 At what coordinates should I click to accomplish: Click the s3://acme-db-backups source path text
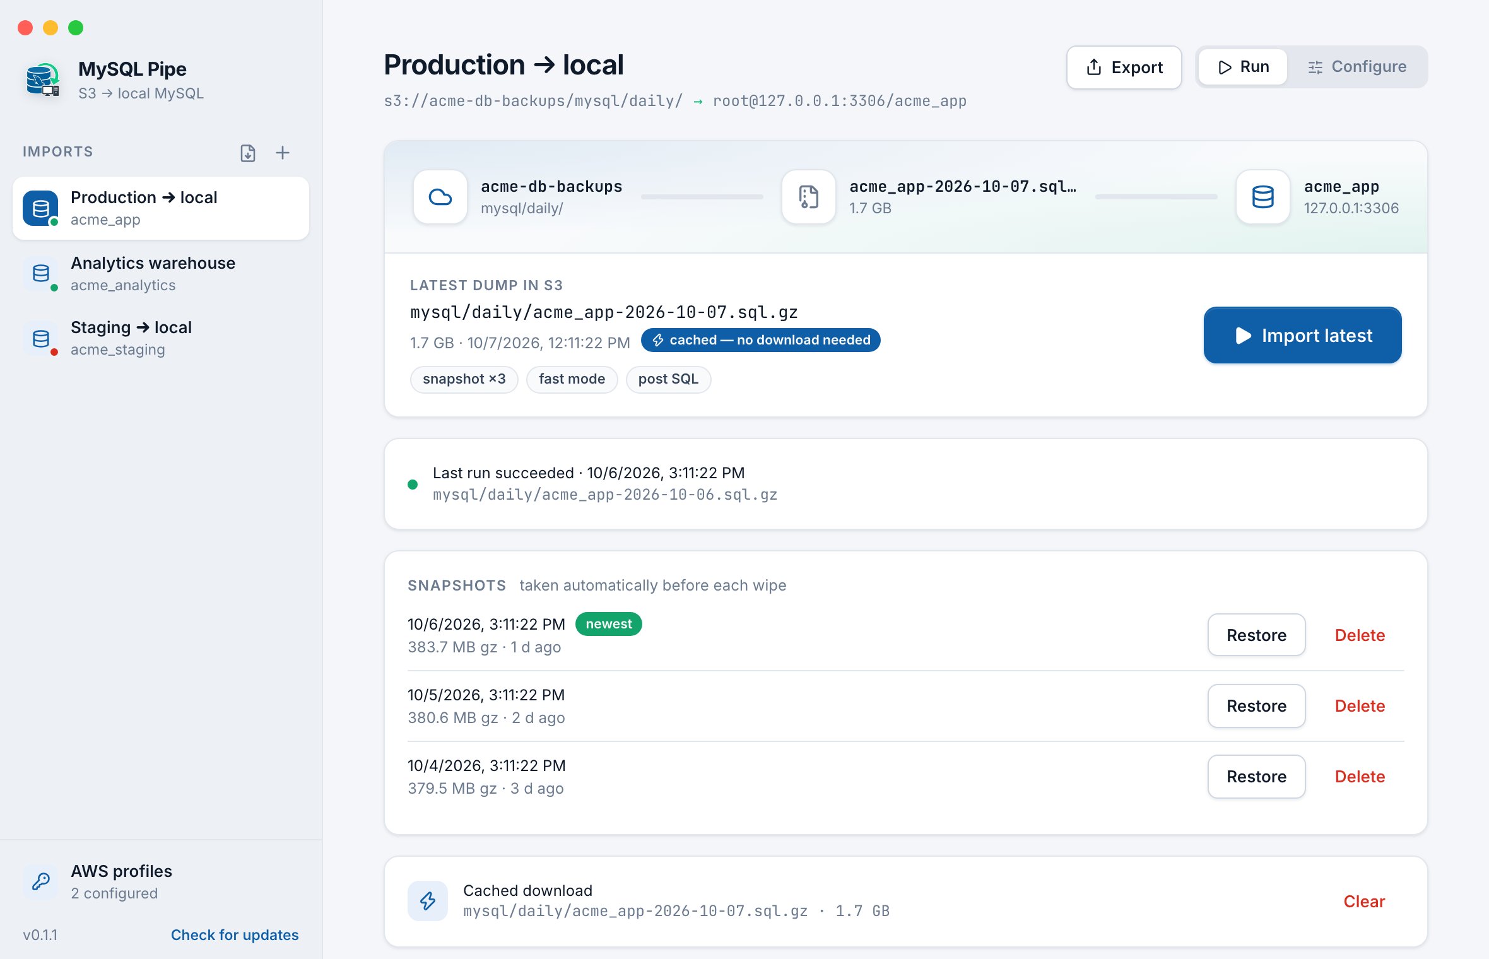tap(534, 101)
